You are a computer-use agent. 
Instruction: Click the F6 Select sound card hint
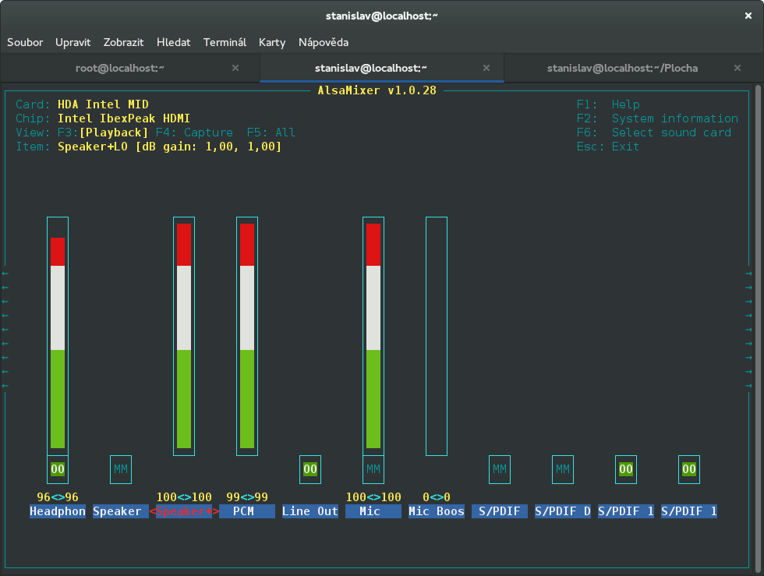tap(654, 133)
